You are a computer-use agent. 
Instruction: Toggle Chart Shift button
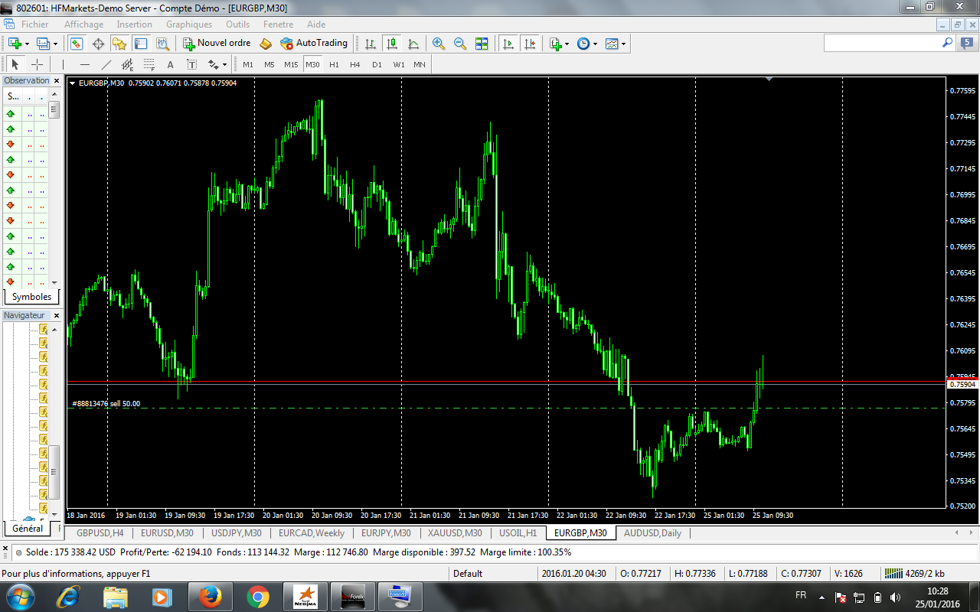click(529, 44)
